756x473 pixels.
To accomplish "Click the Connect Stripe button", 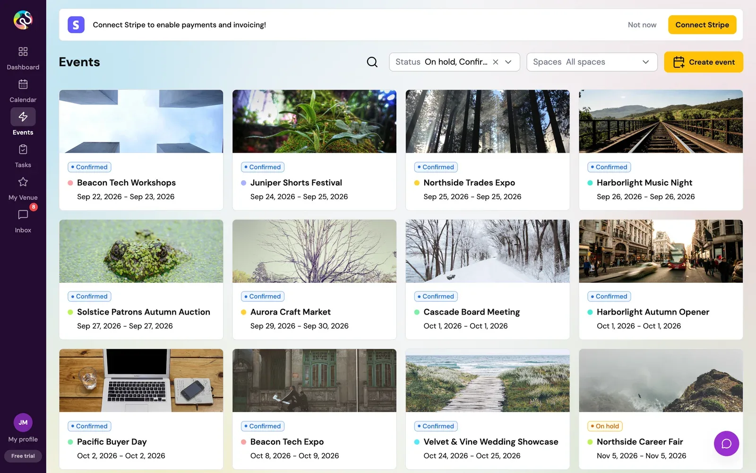I will (702, 25).
